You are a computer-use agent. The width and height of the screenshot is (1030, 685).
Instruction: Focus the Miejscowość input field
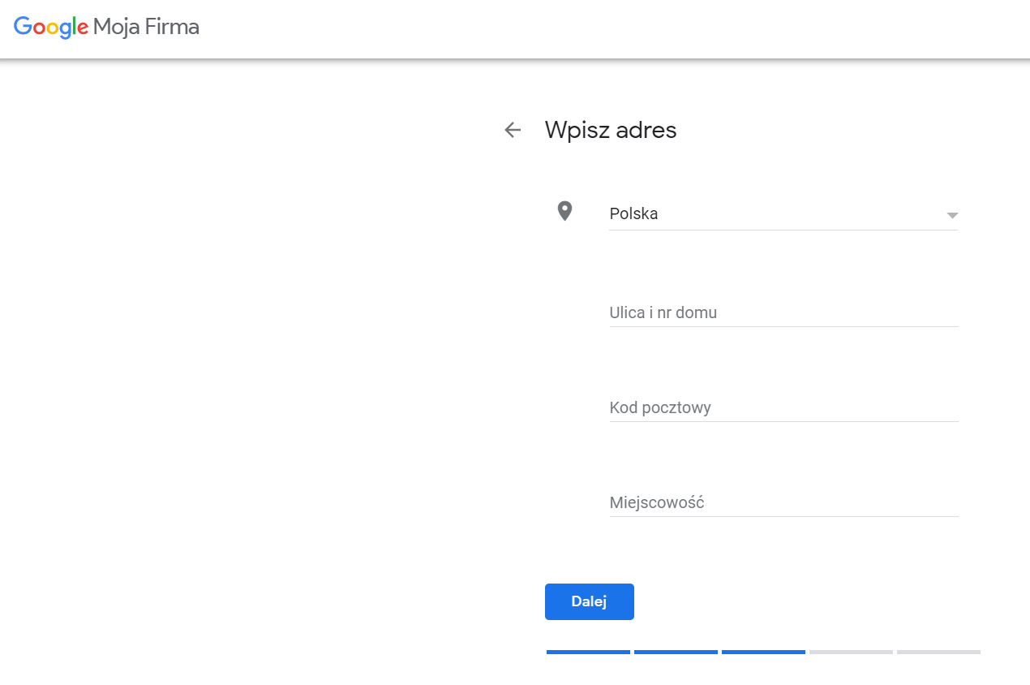click(x=783, y=502)
